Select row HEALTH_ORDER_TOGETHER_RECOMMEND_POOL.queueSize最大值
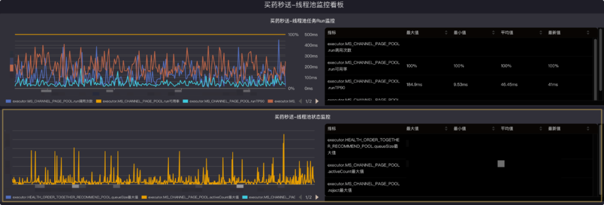The image size is (604, 205). point(459,146)
